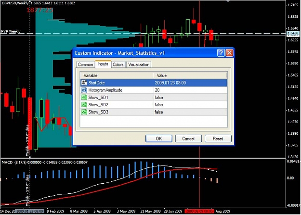Screen dimensions: 301x215
Task: Click the Show_SD2 boolean icon
Action: point(84,104)
